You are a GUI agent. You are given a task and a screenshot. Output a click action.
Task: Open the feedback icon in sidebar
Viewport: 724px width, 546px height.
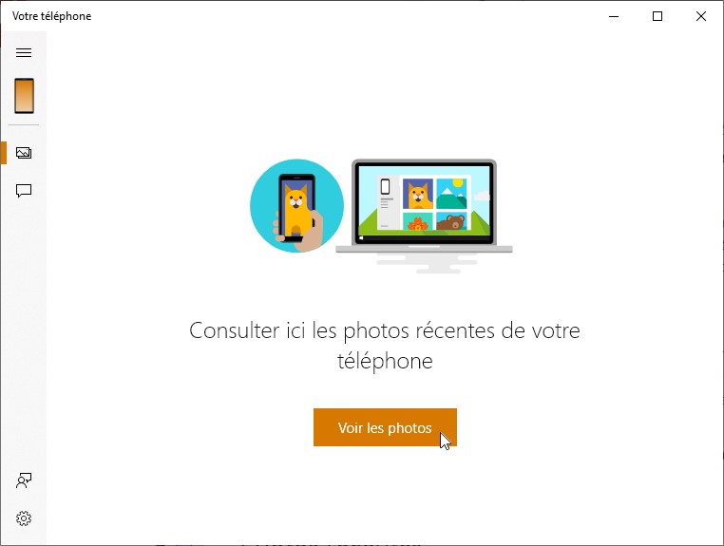[24, 480]
